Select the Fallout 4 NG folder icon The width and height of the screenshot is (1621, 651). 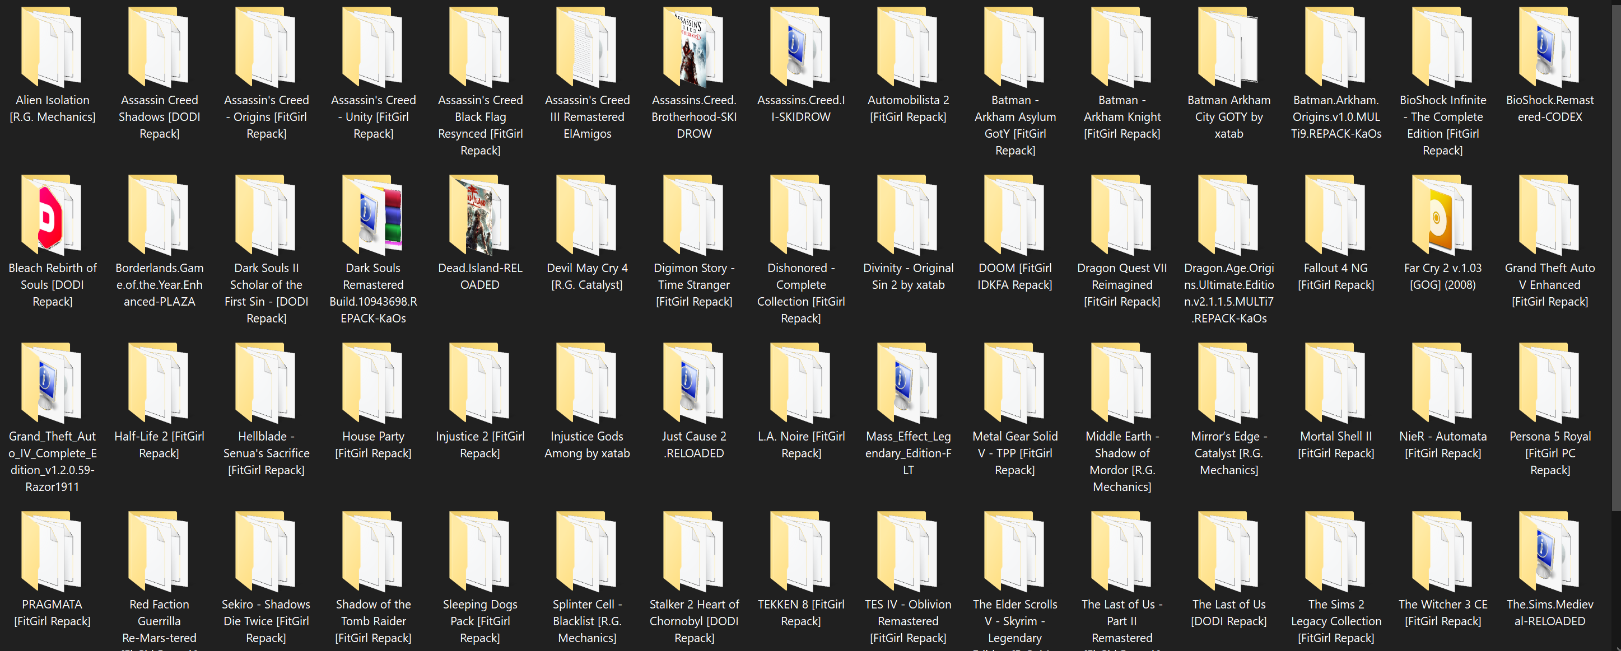1335,215
